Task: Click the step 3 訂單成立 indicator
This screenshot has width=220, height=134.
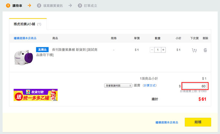Action: pos(87,5)
